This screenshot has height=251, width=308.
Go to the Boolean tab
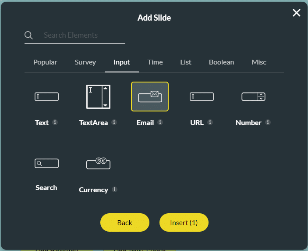tap(221, 62)
